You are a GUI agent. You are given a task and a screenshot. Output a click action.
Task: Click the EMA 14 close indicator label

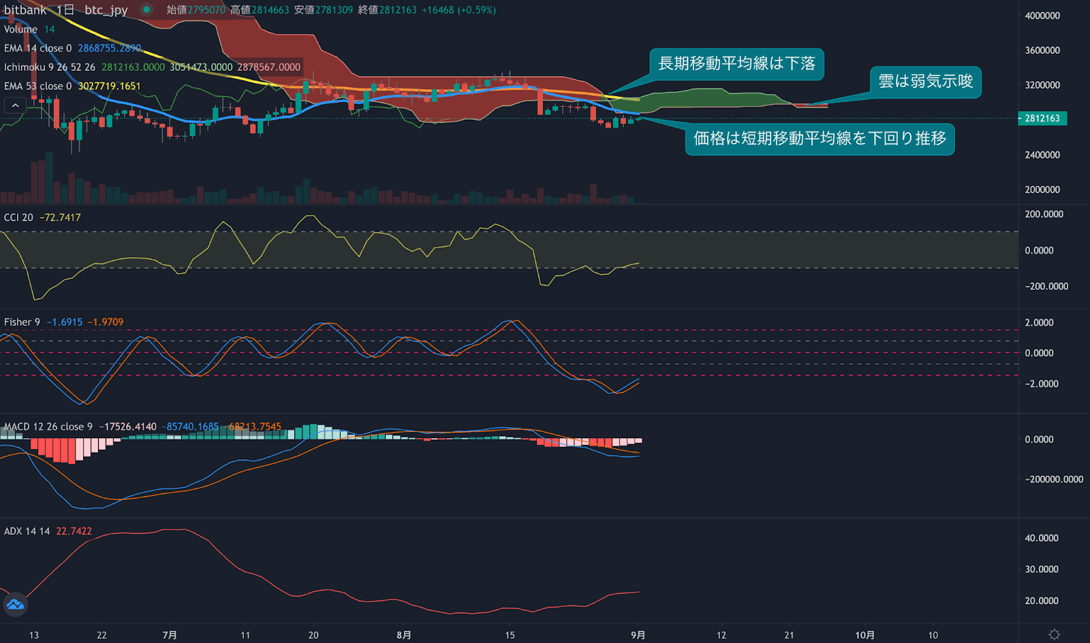(x=37, y=48)
